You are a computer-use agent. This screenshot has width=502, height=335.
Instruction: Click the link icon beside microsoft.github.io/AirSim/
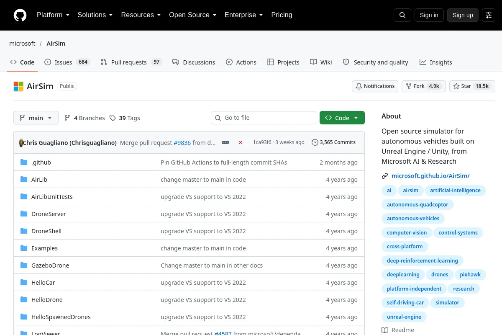click(x=385, y=176)
